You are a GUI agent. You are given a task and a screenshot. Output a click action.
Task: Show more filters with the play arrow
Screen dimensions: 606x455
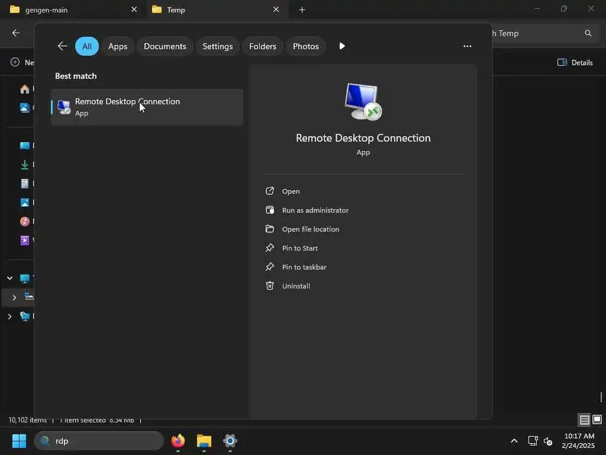pos(342,46)
